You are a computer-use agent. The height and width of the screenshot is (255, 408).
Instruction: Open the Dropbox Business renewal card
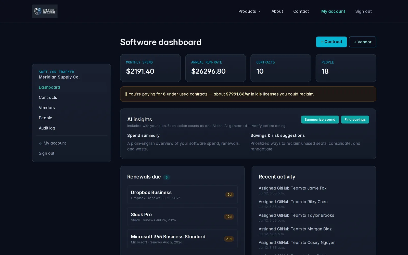point(182,195)
